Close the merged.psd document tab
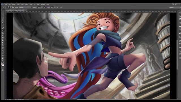The height and width of the screenshot is (102, 181). click(26, 10)
